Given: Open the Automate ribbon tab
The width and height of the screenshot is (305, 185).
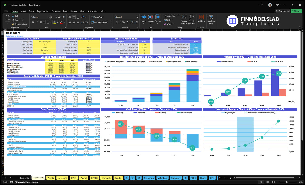Looking at the screenshot, I should coord(92,11).
